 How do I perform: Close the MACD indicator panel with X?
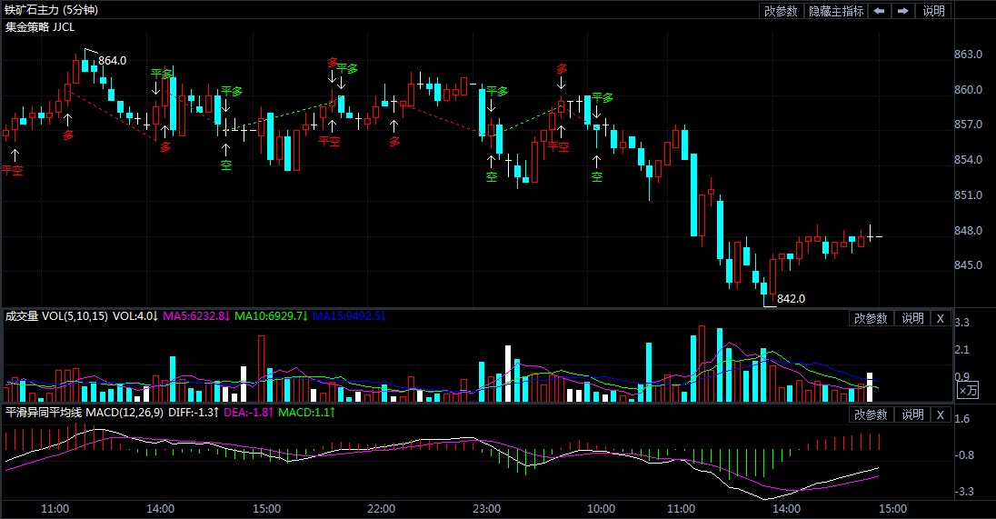[940, 414]
